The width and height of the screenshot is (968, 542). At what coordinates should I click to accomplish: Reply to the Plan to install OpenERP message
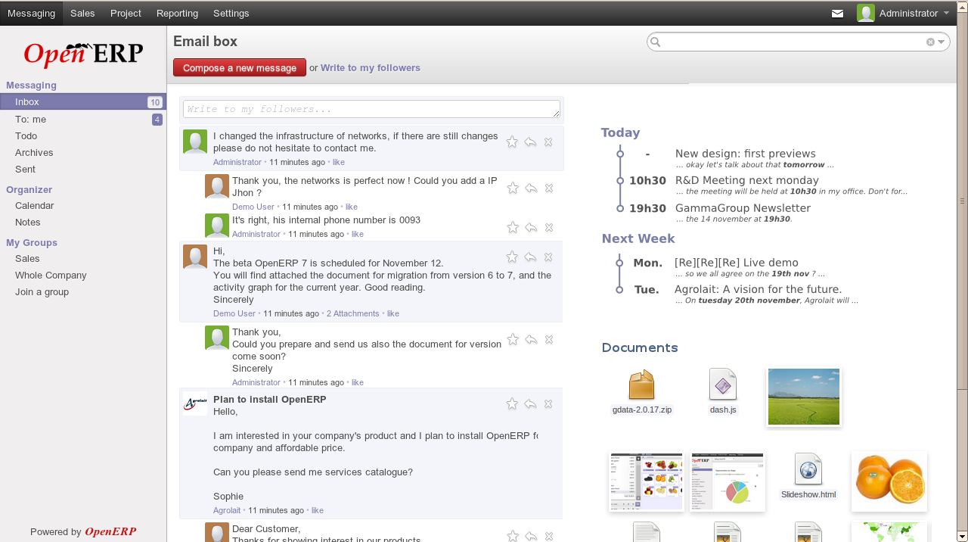coord(531,404)
